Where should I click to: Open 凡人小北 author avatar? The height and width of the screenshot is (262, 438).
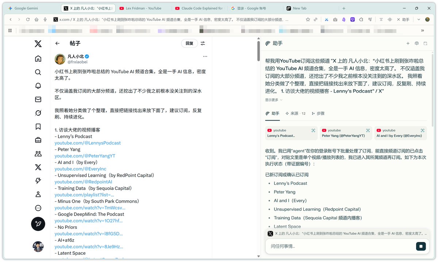(x=60, y=59)
